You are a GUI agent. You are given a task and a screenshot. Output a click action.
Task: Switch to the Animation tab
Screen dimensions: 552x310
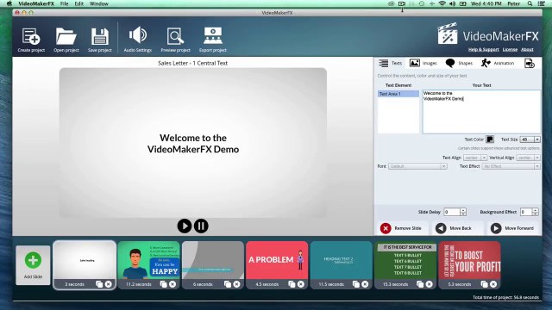[x=498, y=63]
